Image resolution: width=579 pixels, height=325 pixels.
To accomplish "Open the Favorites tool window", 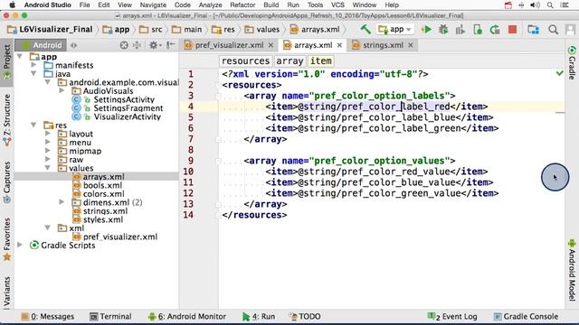I will tap(7, 239).
